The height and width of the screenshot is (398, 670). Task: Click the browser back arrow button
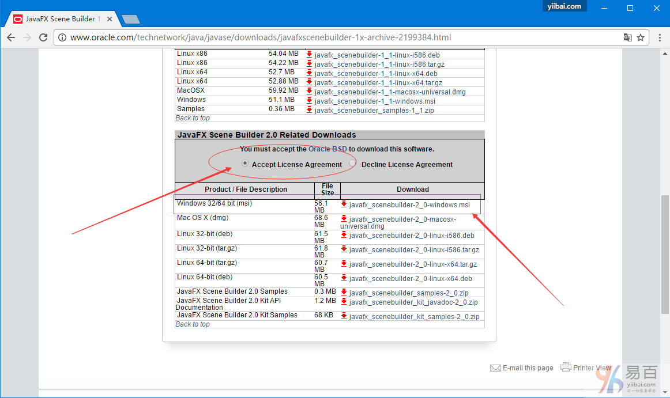(11, 37)
